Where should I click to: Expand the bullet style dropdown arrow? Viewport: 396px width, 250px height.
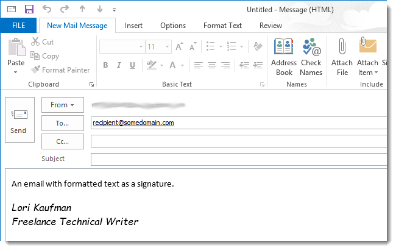click(x=221, y=47)
